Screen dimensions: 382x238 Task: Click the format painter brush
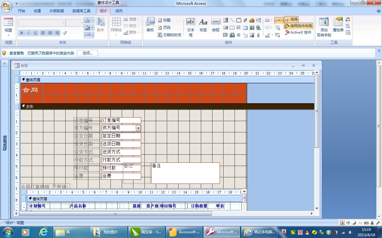coord(64,33)
